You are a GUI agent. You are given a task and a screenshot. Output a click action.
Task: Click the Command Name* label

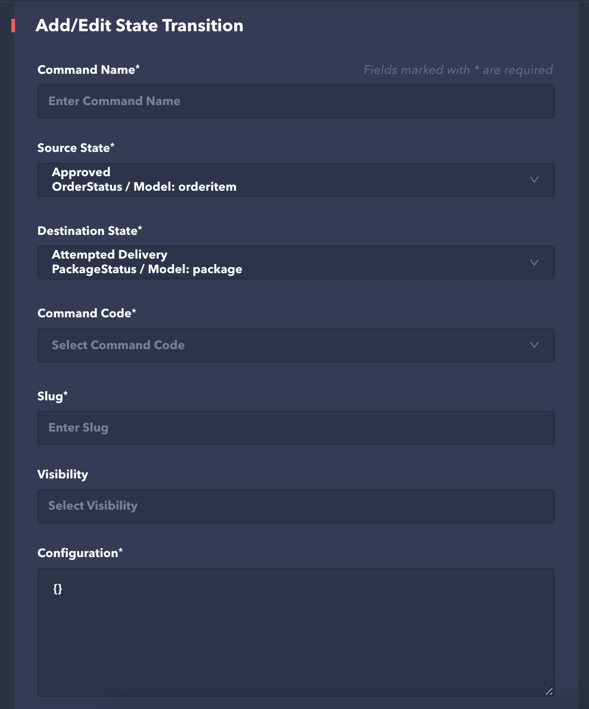[x=88, y=69]
